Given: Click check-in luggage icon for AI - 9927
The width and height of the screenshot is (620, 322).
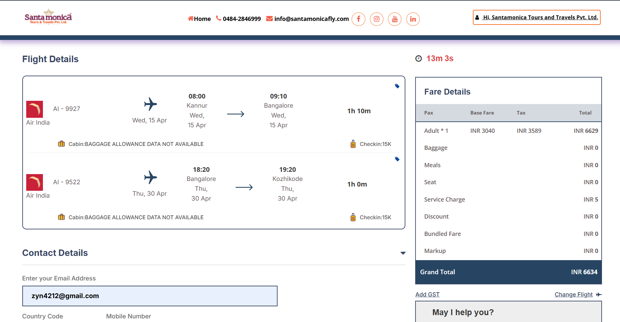Looking at the screenshot, I should click(353, 144).
